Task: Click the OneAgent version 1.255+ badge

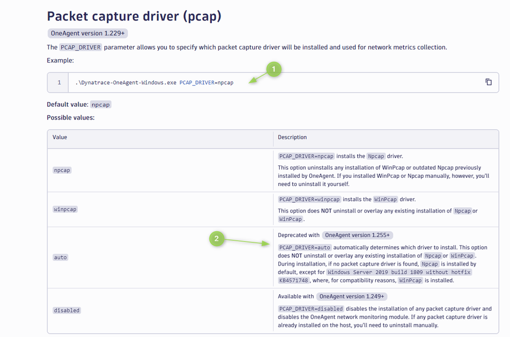Action: pos(357,235)
